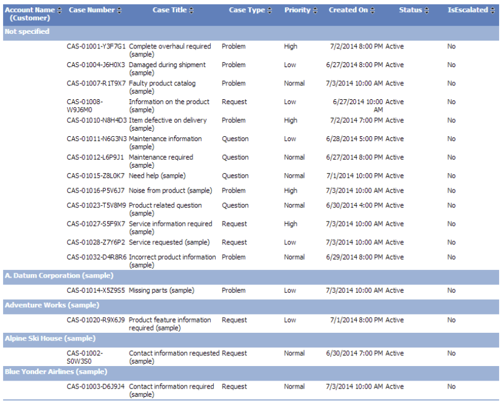Viewport: 504px width, 406px height.
Task: Click created date 6/28/2014 5:00 PM
Action: tap(354, 139)
